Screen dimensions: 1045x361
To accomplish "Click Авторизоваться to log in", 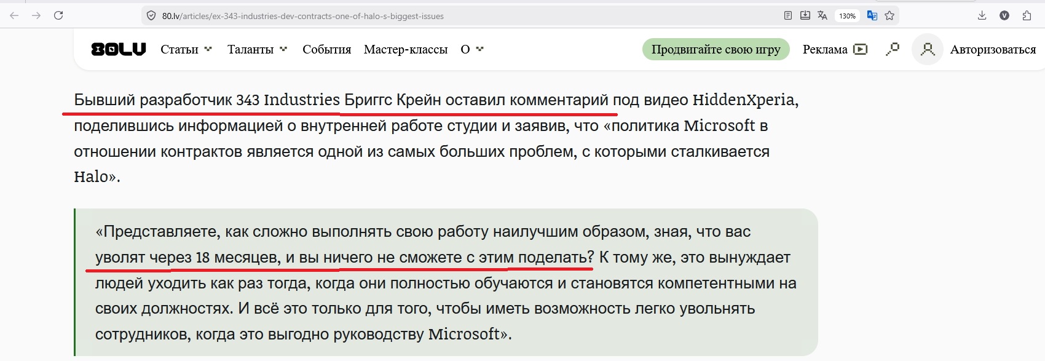I will 993,49.
